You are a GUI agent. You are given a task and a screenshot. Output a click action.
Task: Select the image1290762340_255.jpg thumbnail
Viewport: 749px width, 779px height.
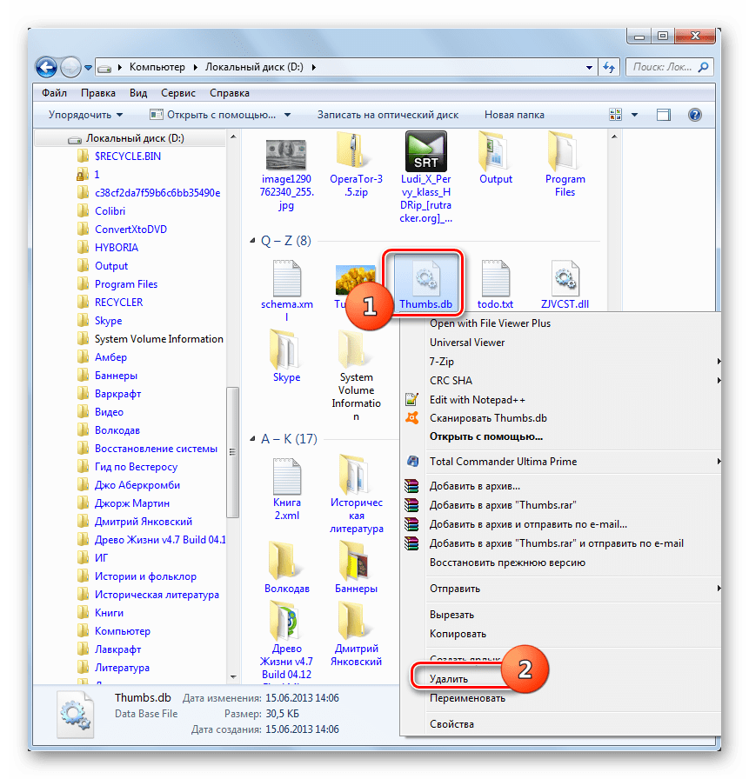click(x=288, y=152)
